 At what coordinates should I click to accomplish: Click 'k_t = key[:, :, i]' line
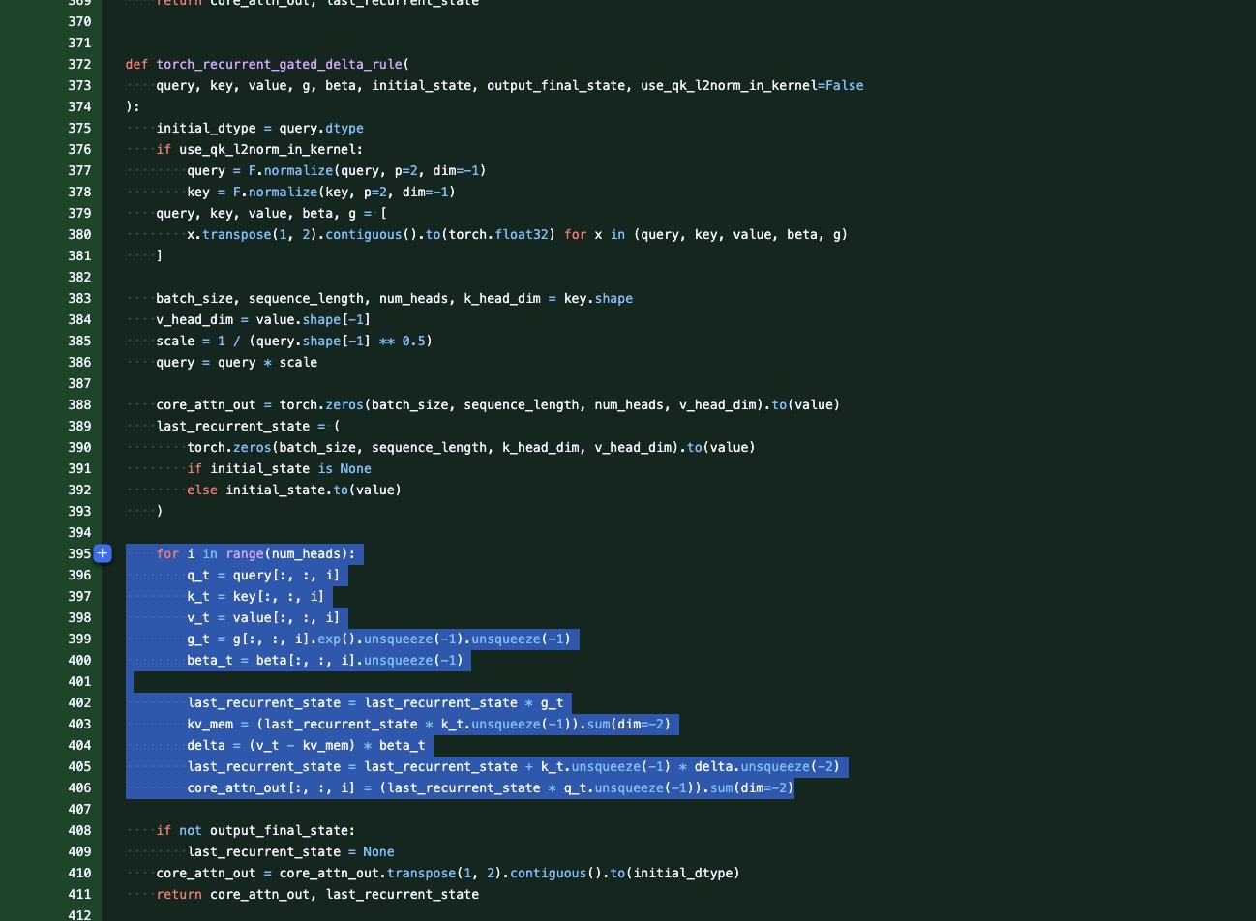(x=255, y=596)
